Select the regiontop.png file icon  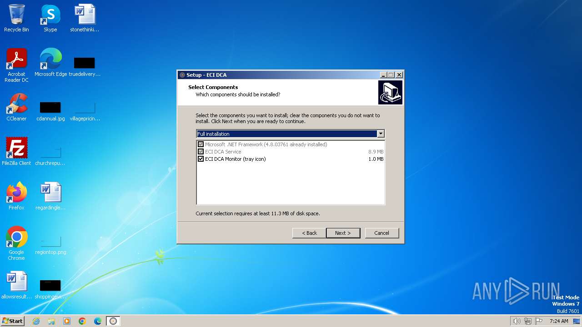click(50, 244)
